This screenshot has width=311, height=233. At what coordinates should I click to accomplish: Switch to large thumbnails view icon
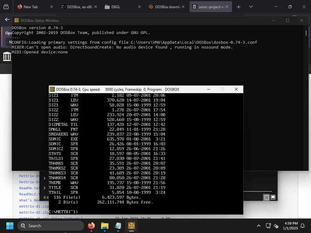[x=273, y=197]
